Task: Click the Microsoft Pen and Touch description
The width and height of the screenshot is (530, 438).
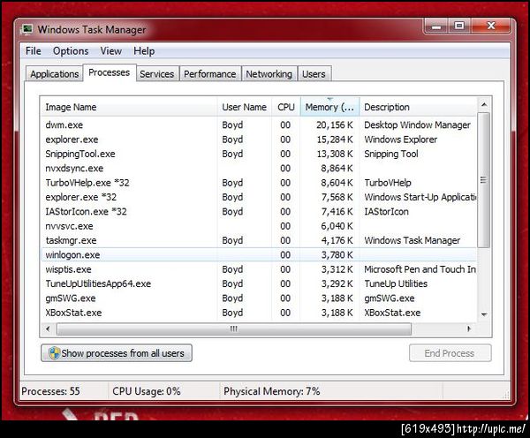Action: 420,269
